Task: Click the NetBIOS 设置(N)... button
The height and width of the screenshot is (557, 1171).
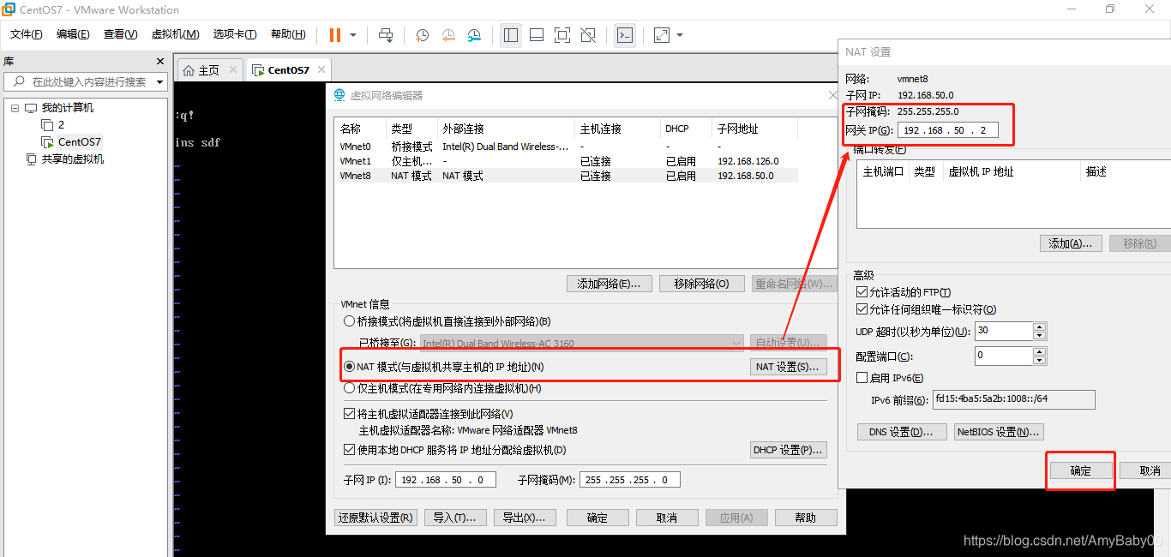Action: pyautogui.click(x=999, y=432)
